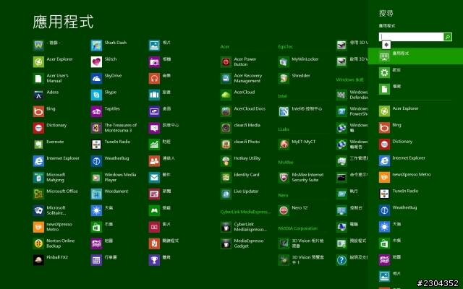
Task: Open Acer Recovery Management
Action: [x=242, y=79]
